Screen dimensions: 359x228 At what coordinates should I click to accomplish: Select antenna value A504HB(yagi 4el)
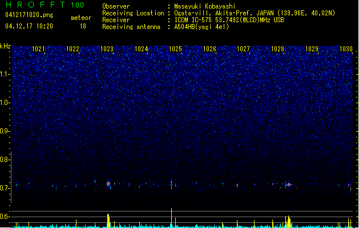tap(201, 27)
